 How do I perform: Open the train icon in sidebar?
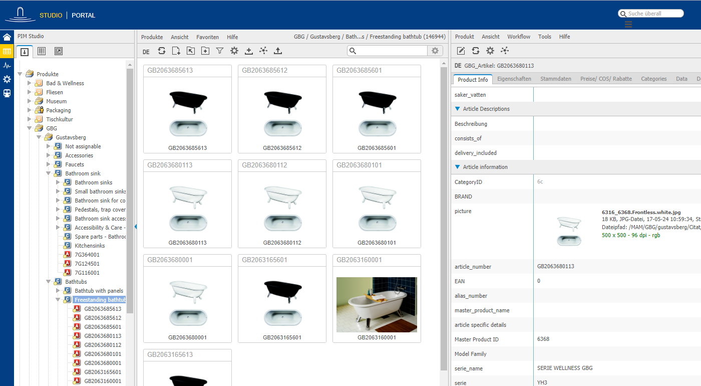click(x=7, y=93)
